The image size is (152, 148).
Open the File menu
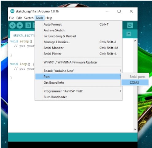coord(12,18)
